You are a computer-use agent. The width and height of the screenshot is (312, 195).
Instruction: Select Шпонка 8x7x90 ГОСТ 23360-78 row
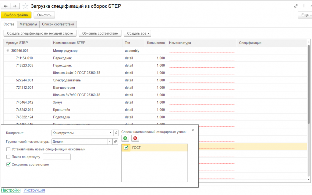(155, 95)
